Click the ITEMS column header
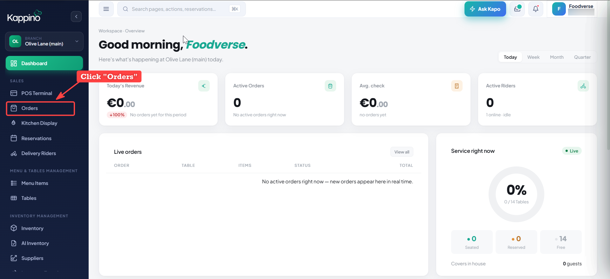610x279 pixels. coord(245,165)
